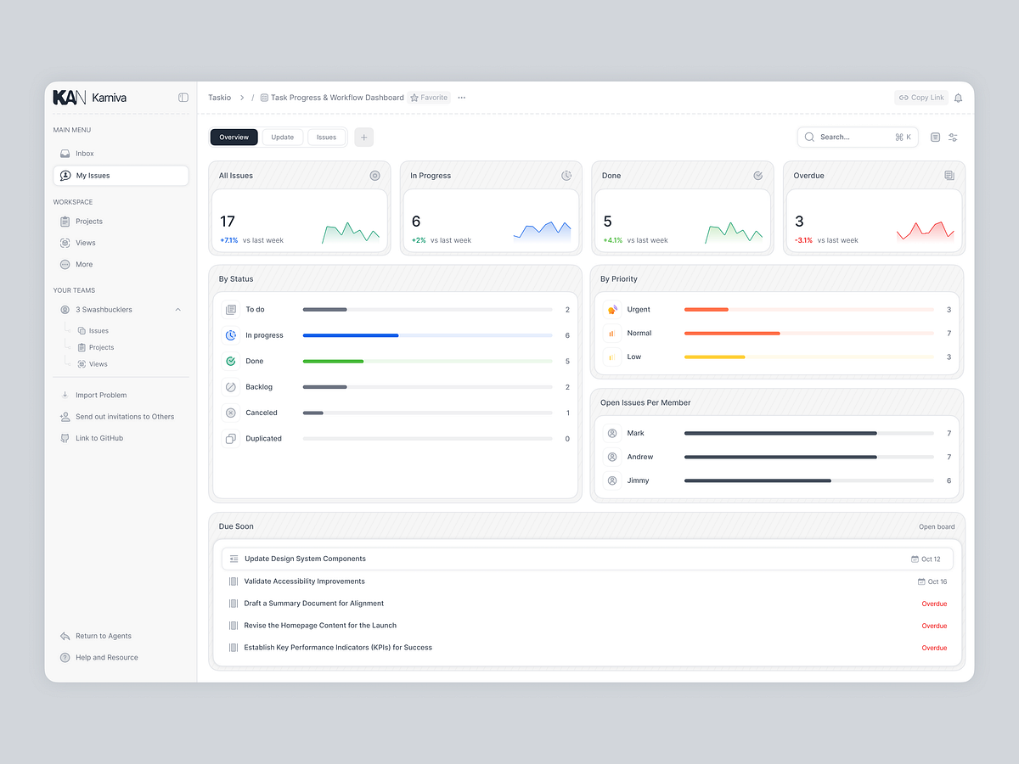1019x764 pixels.
Task: Click the In Progress card blue sparkline
Action: [x=542, y=232]
